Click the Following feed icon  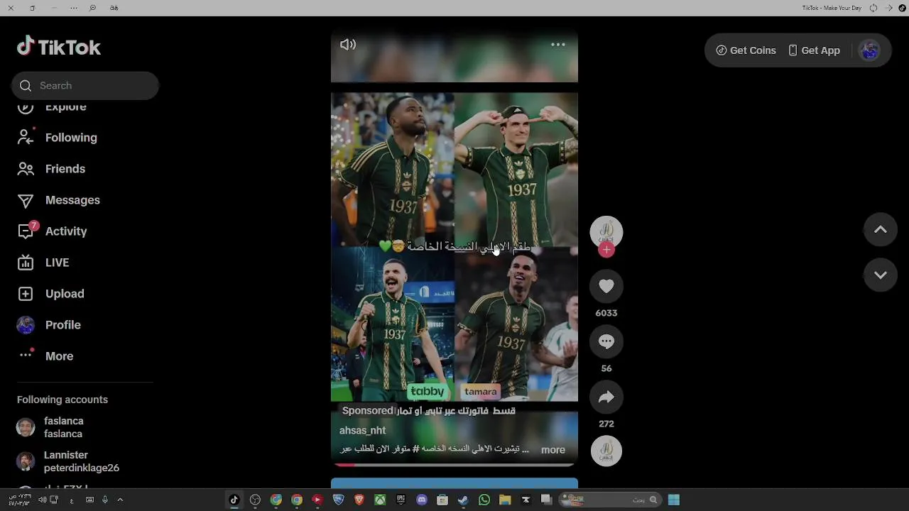tap(26, 138)
